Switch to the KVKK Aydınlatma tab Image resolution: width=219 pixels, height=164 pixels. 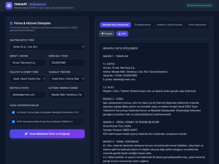(198, 25)
